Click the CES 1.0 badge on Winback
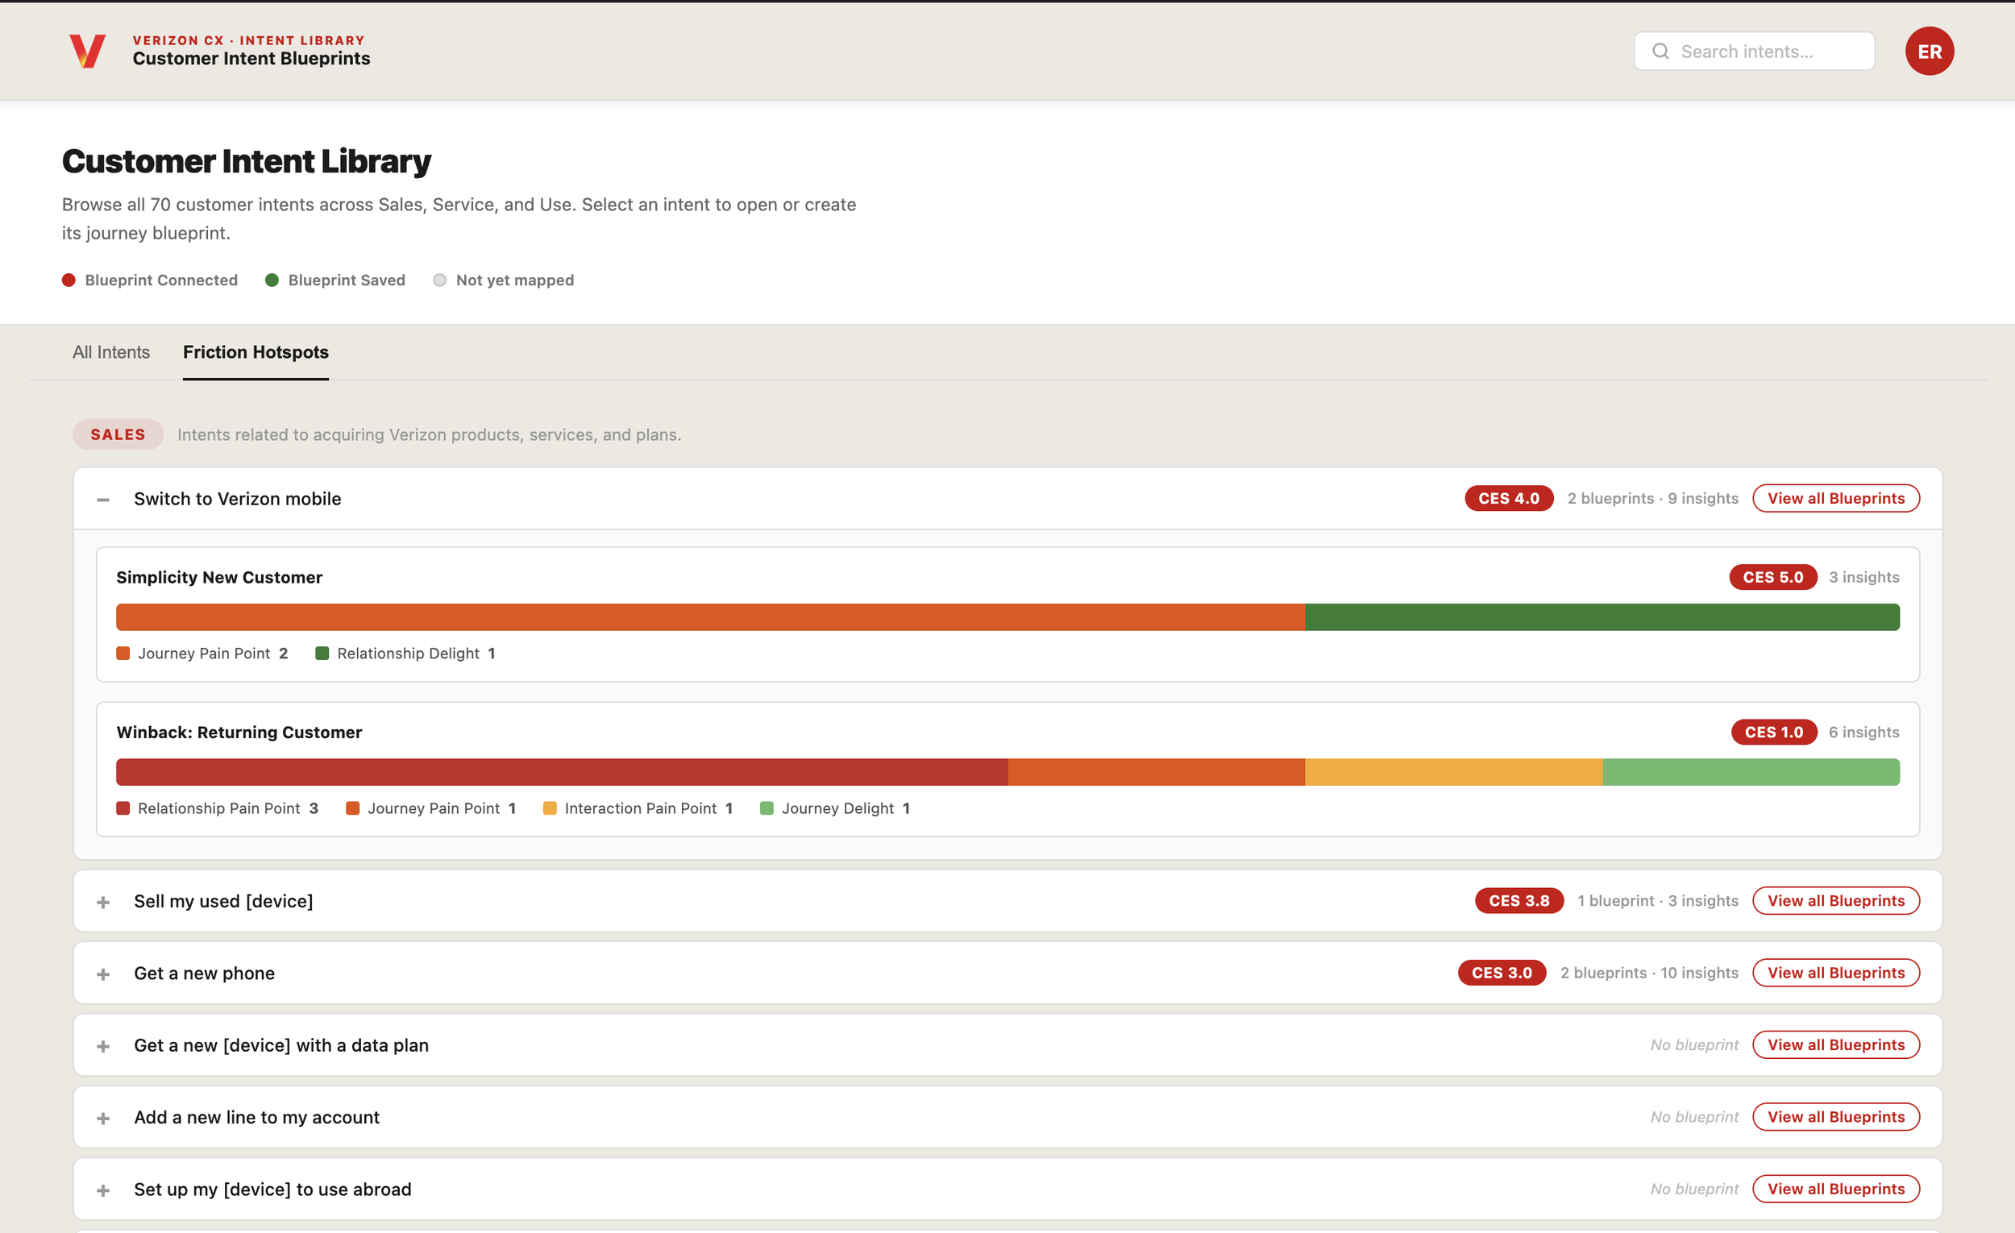Image resolution: width=2015 pixels, height=1233 pixels. (x=1773, y=733)
